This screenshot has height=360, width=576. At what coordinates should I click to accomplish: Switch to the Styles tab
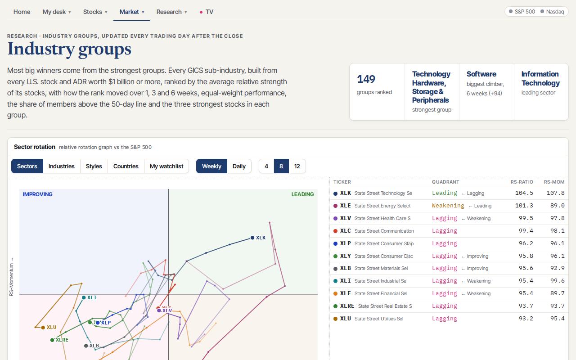[94, 166]
